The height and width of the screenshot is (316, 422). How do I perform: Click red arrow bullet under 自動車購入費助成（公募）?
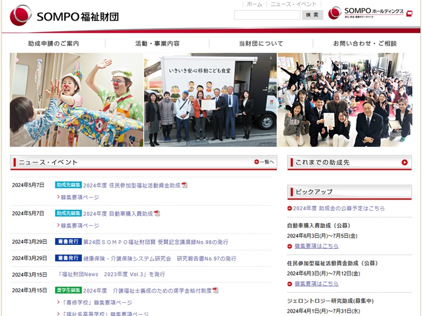[290, 246]
